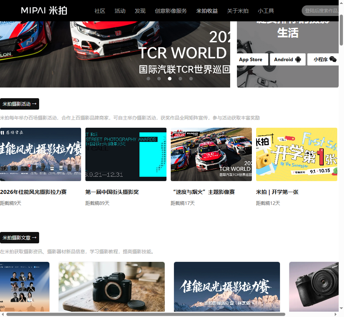
Task: Click the App Store download button
Action: tap(253, 59)
